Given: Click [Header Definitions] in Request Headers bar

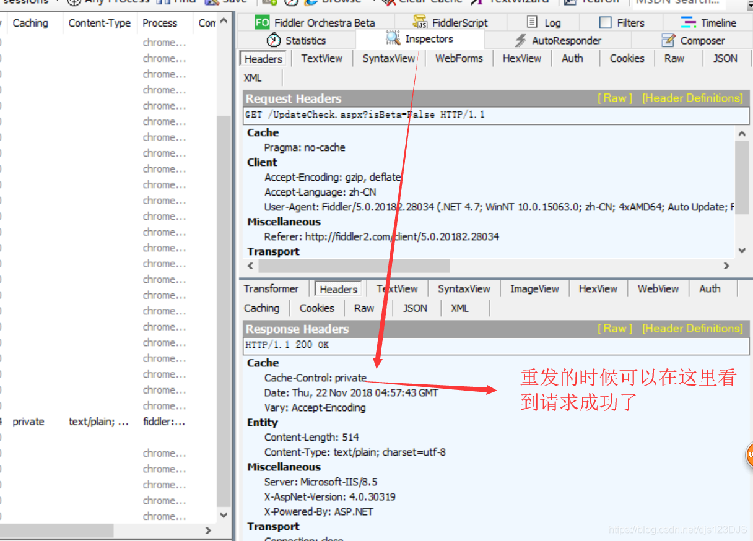Looking at the screenshot, I should tap(692, 98).
